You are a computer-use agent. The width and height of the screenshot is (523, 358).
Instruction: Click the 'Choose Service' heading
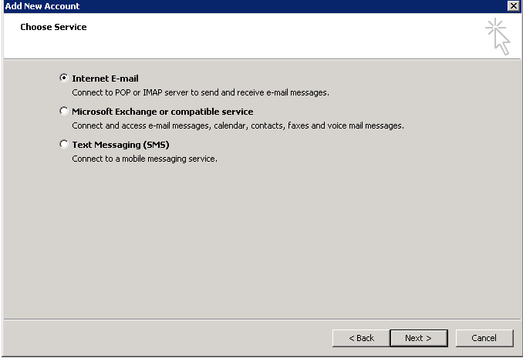[53, 27]
